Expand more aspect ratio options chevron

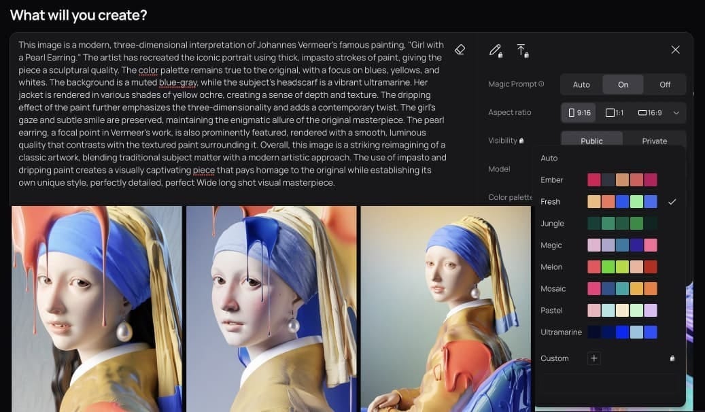[x=676, y=113]
